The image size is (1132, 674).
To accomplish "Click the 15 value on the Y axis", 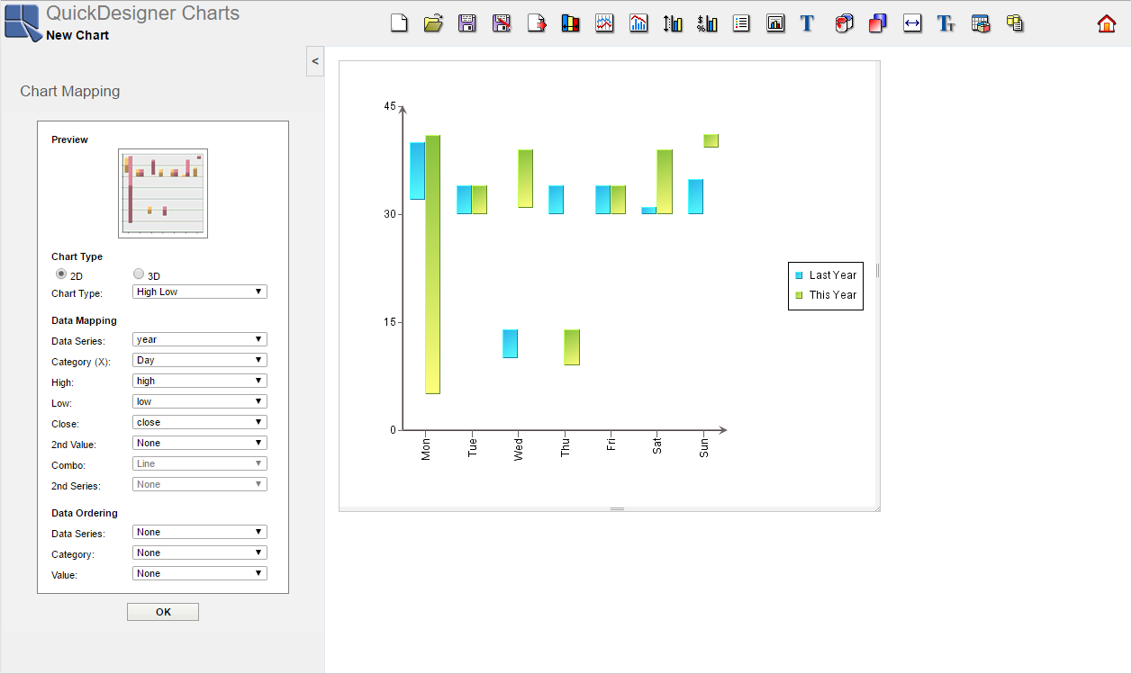I will tap(389, 322).
